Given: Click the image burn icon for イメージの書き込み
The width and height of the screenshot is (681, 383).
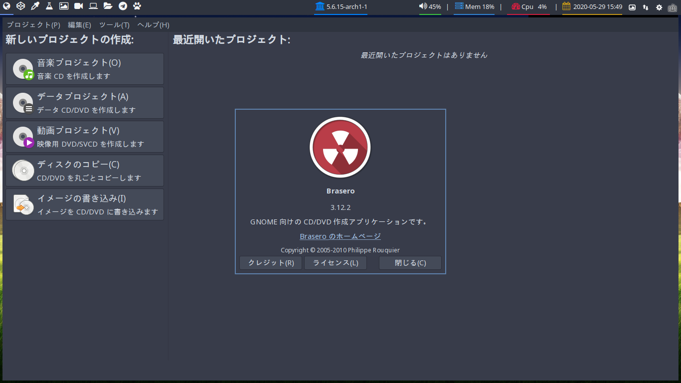Looking at the screenshot, I should point(23,204).
